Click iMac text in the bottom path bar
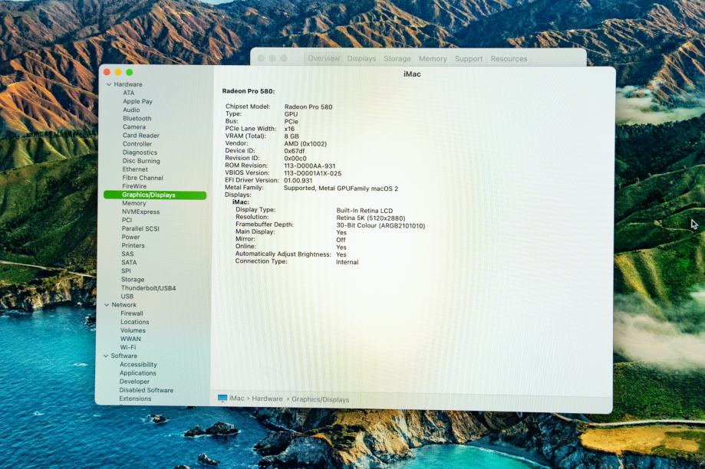 pos(237,398)
